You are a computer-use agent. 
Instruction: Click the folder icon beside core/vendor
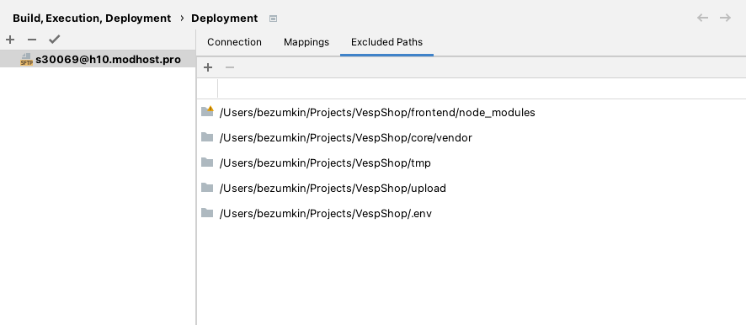tap(207, 137)
